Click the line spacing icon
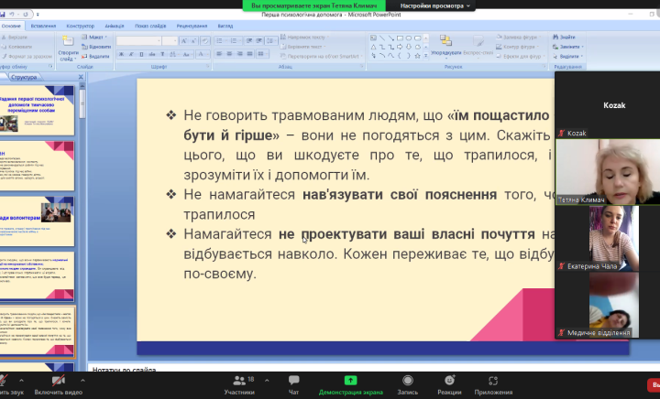The height and width of the screenshot is (399, 660). click(271, 41)
